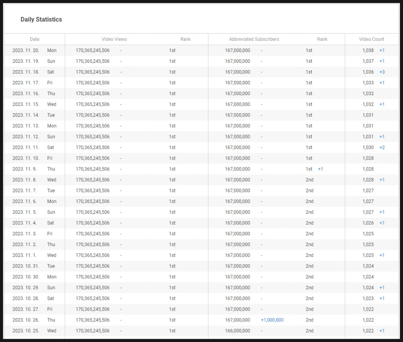Select the 2023. 11. 15. date cell
This screenshot has height=342, width=403.
pyautogui.click(x=26, y=104)
